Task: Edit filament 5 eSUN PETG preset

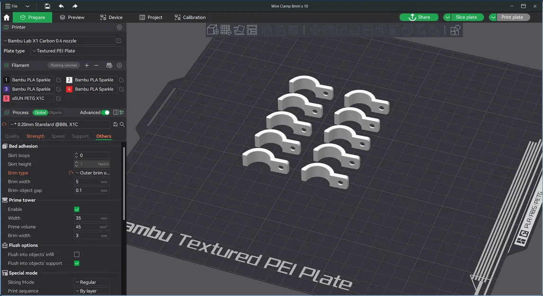Action: tap(59, 99)
